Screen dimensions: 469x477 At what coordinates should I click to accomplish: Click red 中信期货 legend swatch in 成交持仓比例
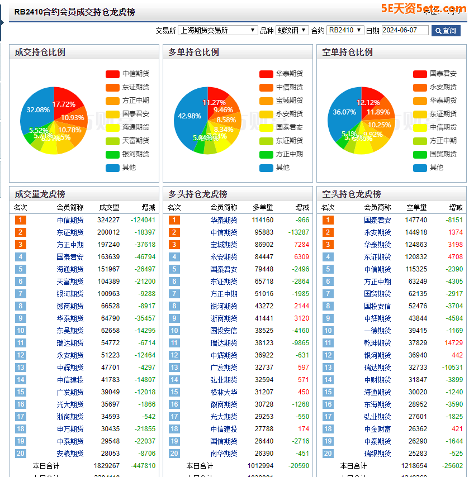(x=112, y=74)
